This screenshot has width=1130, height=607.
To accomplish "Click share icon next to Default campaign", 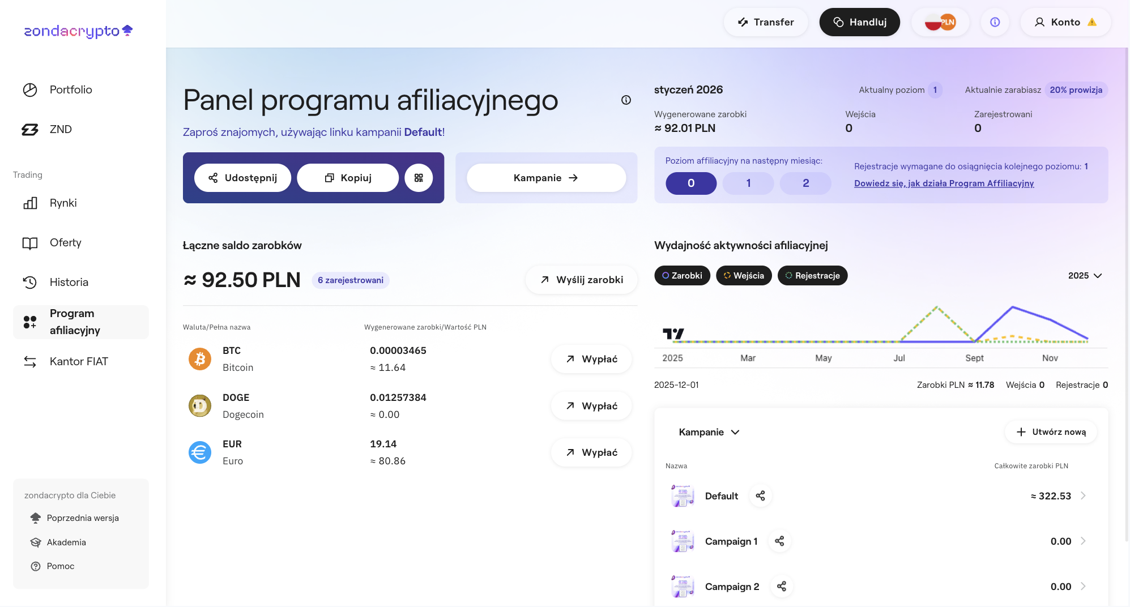I will pos(760,496).
